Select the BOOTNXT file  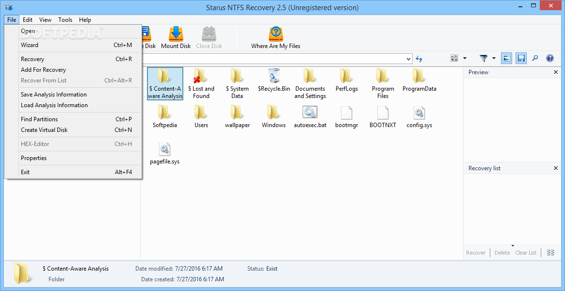pos(383,117)
